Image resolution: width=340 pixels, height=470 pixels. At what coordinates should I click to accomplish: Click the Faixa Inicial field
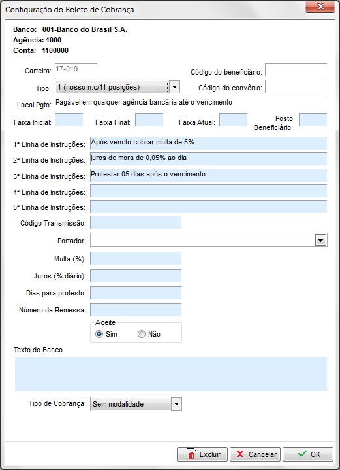[x=69, y=120]
